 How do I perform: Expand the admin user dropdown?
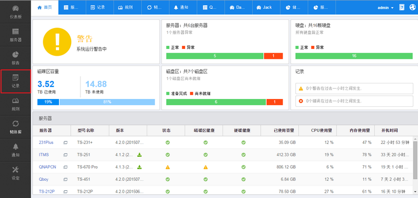386,8
